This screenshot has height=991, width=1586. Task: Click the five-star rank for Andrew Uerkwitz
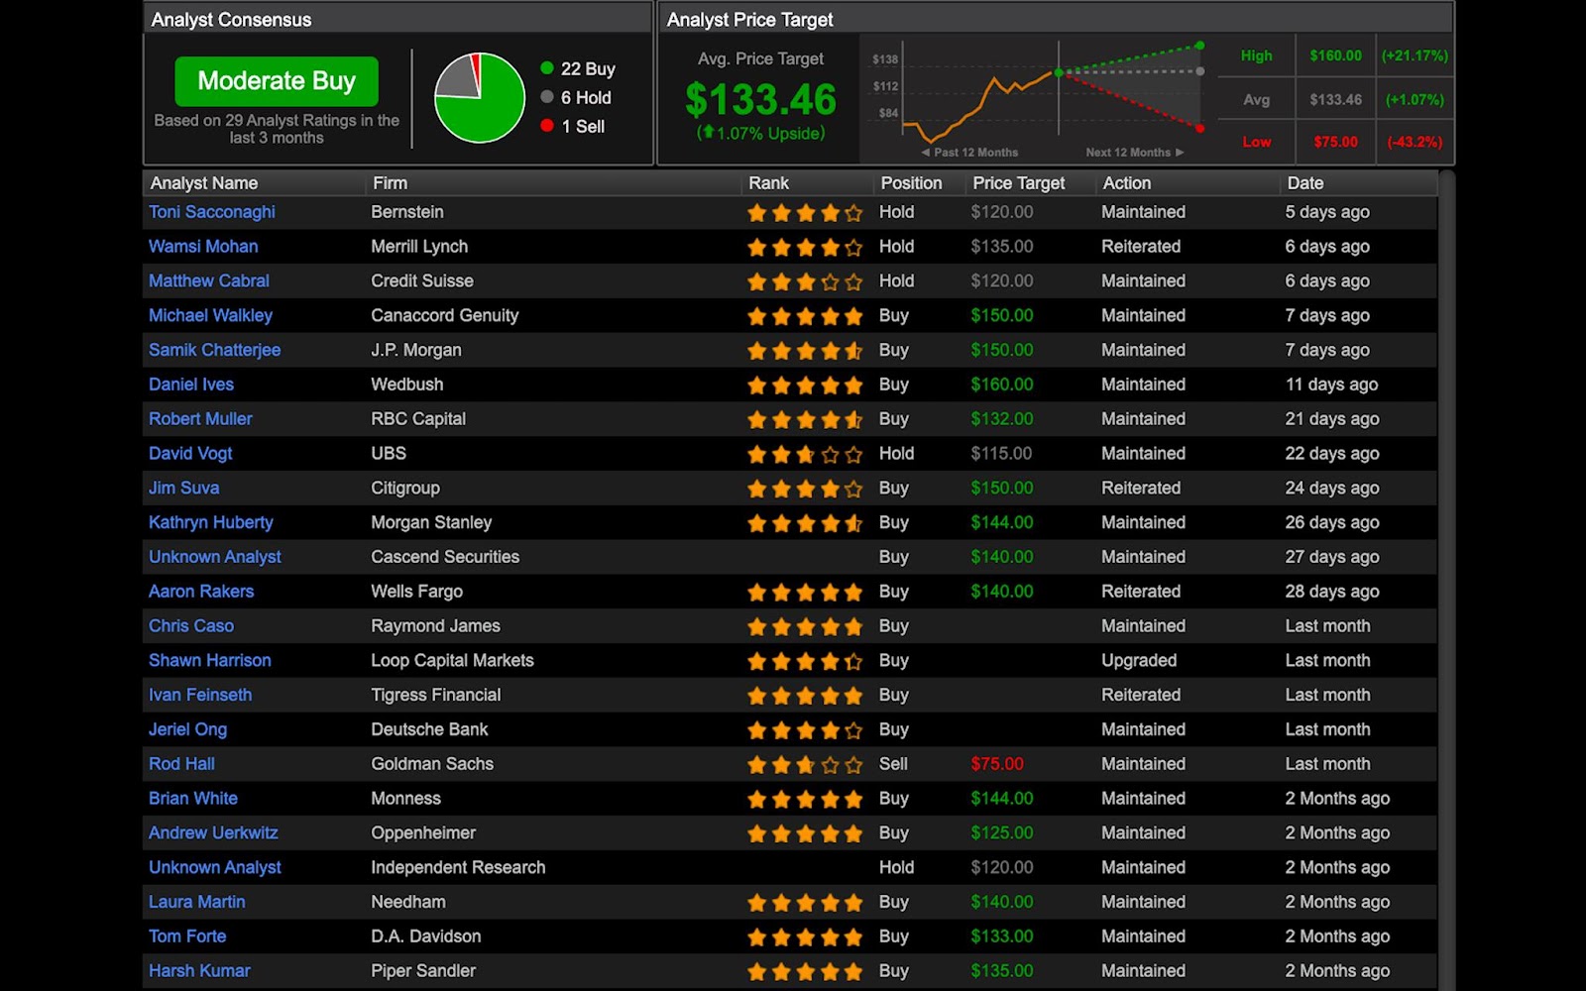click(x=805, y=834)
